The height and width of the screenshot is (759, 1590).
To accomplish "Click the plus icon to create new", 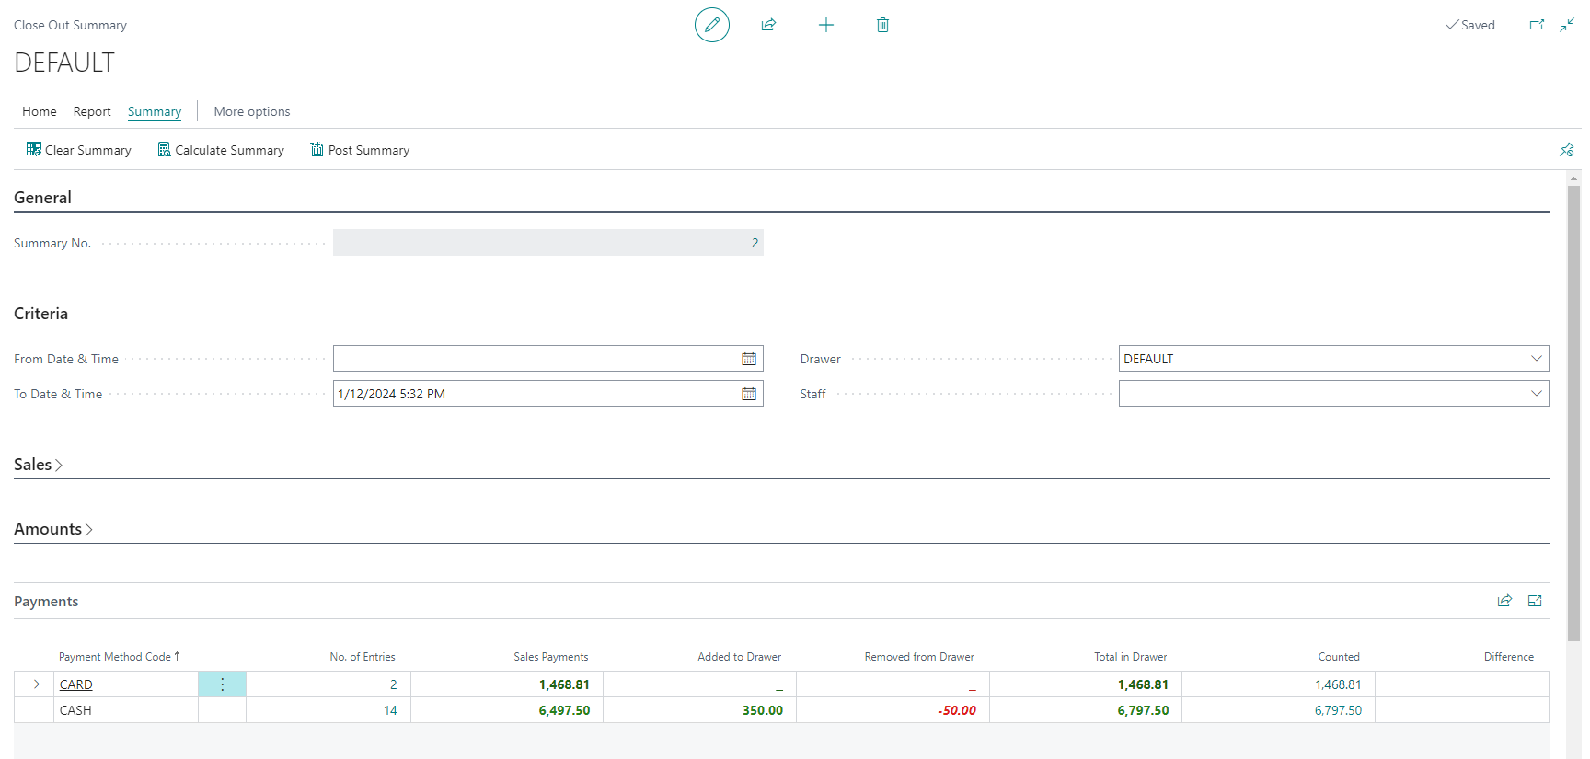I will point(825,25).
